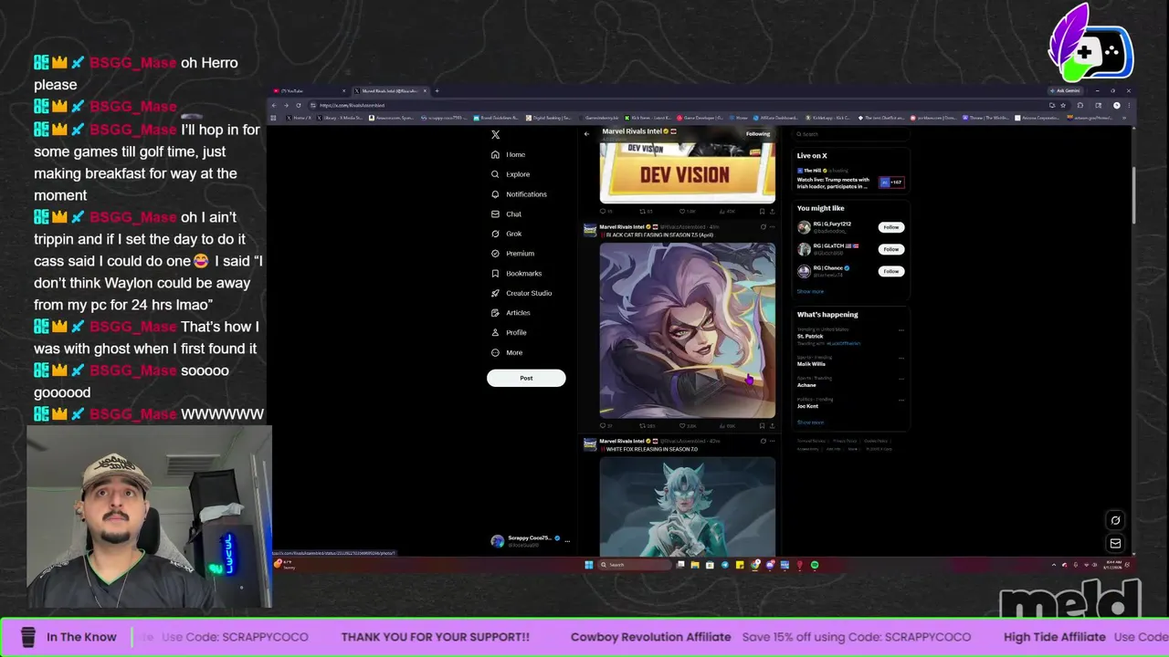The width and height of the screenshot is (1169, 657).
Task: Click Show more under You might like
Action: [x=810, y=292]
